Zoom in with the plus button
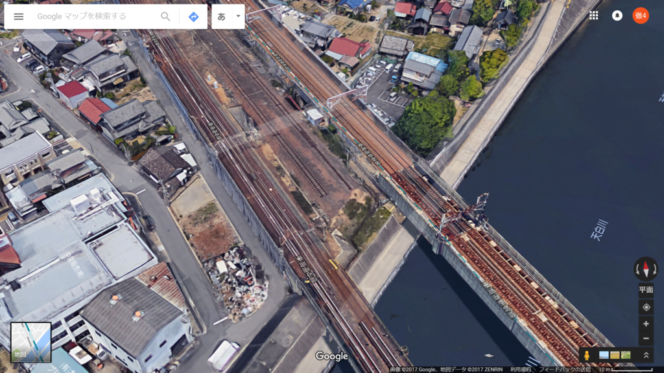Screen dimensions: 664x373 [x=646, y=324]
